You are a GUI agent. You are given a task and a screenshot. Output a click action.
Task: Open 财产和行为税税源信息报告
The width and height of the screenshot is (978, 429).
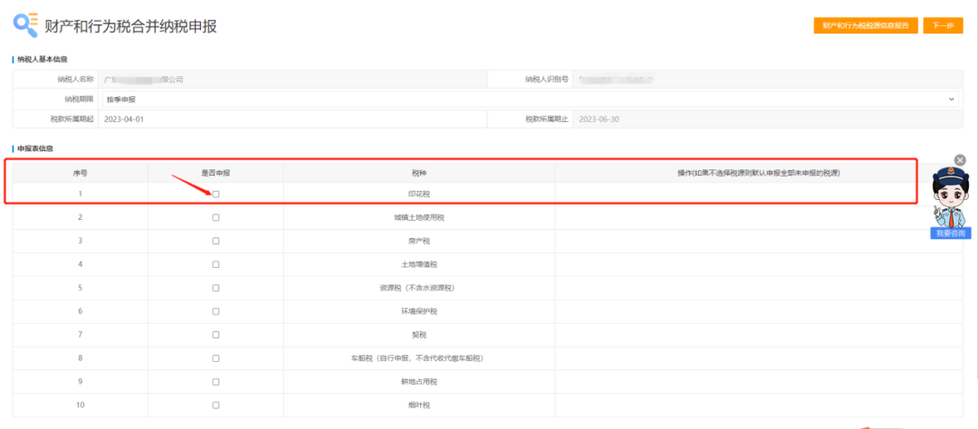click(x=866, y=25)
